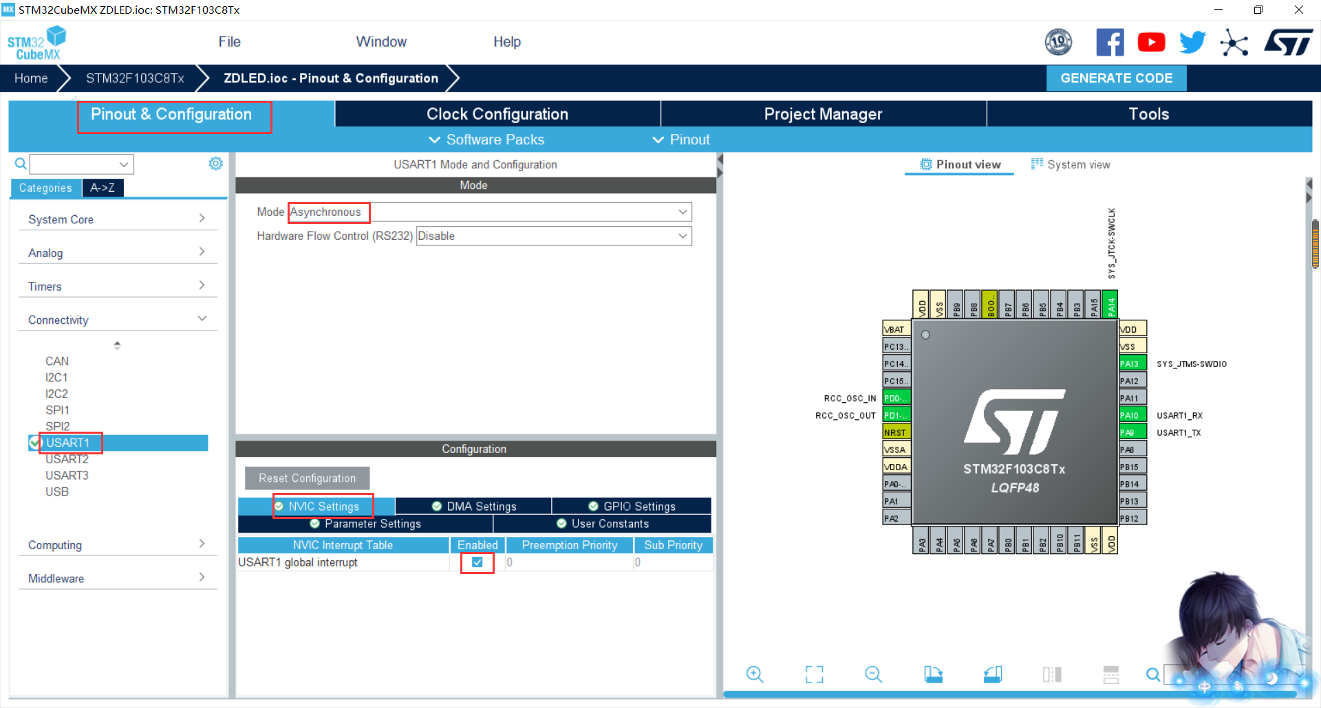The width and height of the screenshot is (1321, 708).
Task: Switch to the Project Manager tab
Action: click(x=824, y=114)
